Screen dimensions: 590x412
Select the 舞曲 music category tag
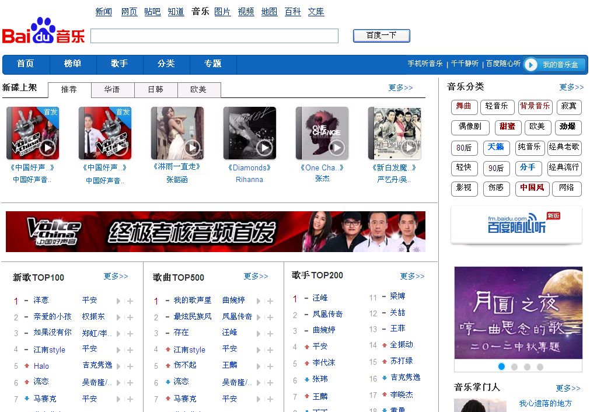tap(464, 106)
